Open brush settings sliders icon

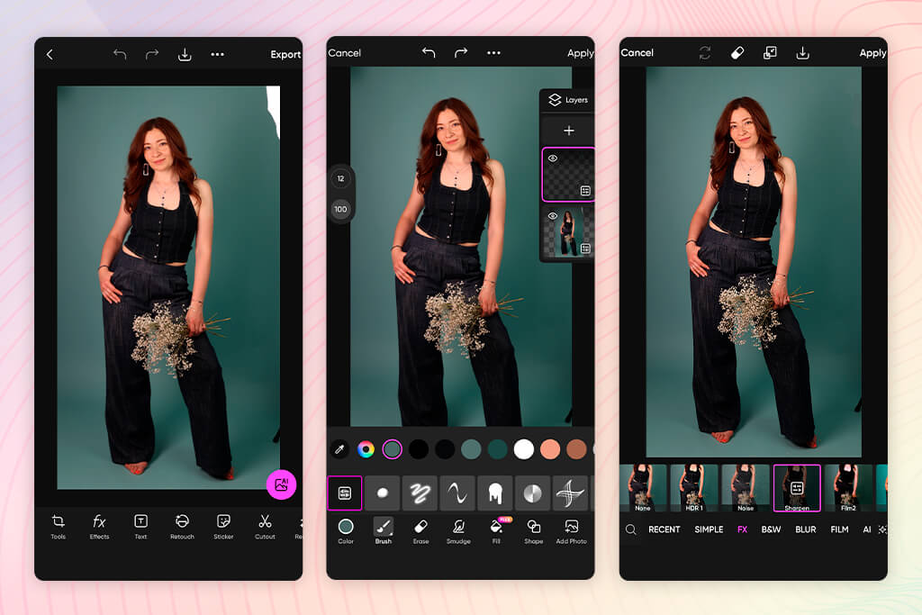coord(345,493)
